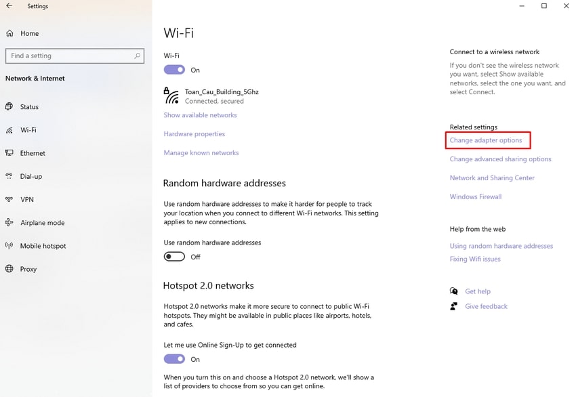Click the Airplane mode icon

[x=9, y=223]
